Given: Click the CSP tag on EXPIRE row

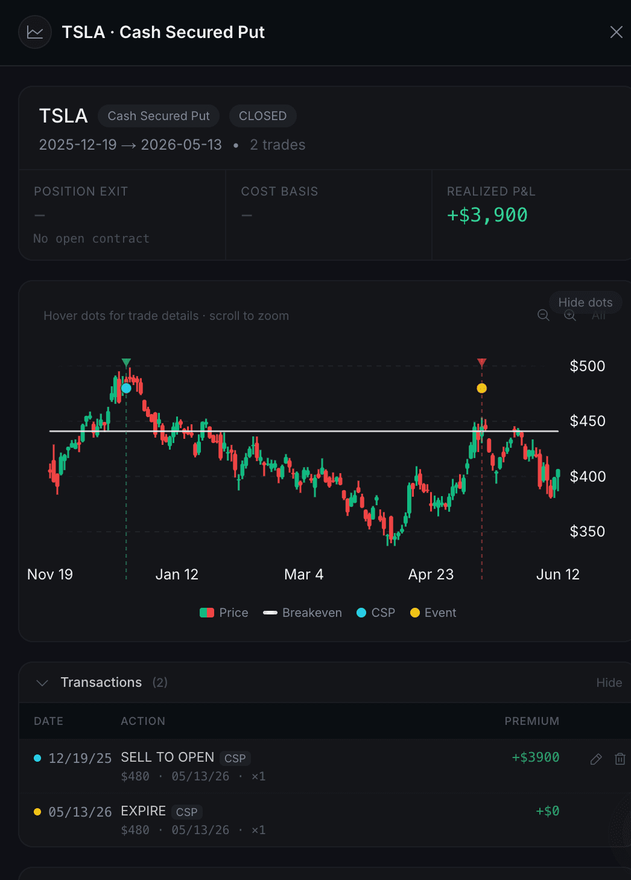Looking at the screenshot, I should pos(186,812).
